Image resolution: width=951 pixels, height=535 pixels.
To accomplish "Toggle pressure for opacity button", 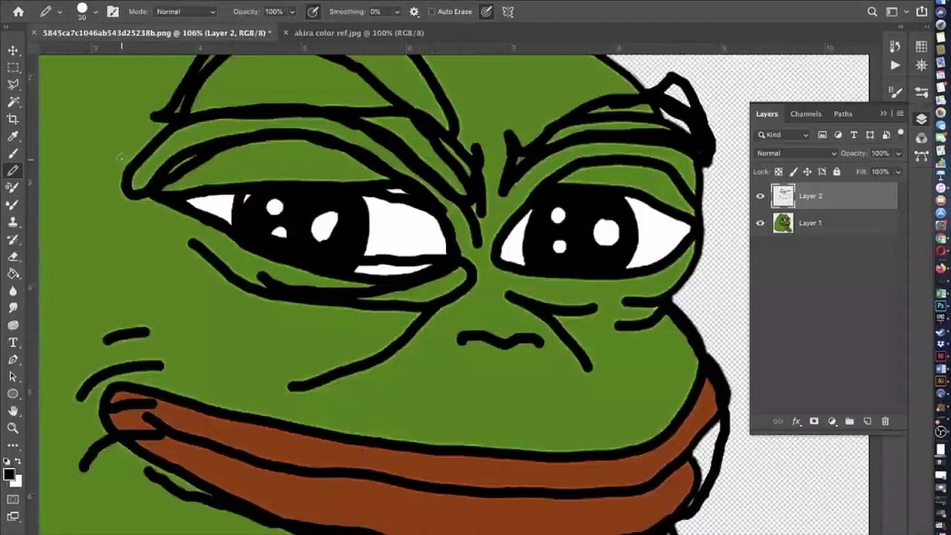I will 314,12.
